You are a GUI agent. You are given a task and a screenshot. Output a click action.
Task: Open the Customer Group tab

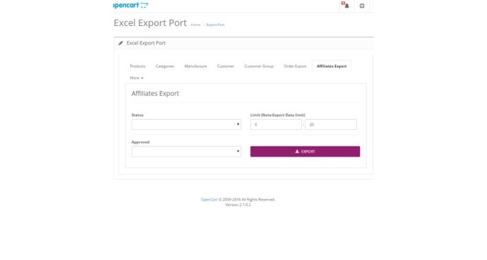[259, 66]
